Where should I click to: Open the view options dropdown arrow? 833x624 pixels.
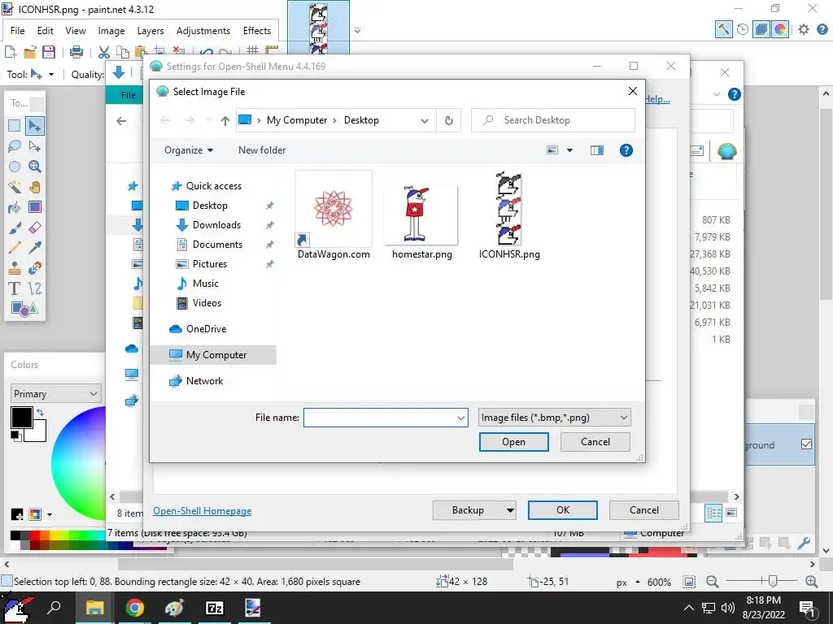(569, 150)
